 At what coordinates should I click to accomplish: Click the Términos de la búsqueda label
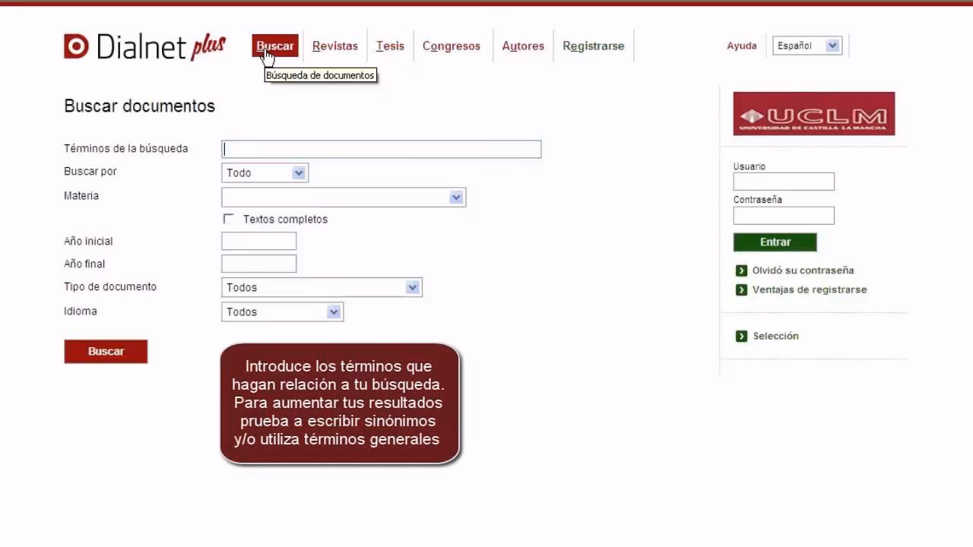point(126,148)
